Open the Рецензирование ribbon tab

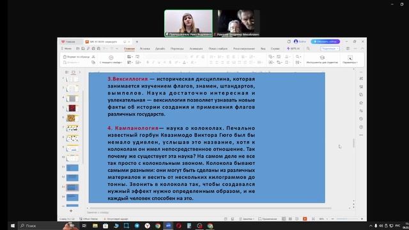pyautogui.click(x=244, y=49)
